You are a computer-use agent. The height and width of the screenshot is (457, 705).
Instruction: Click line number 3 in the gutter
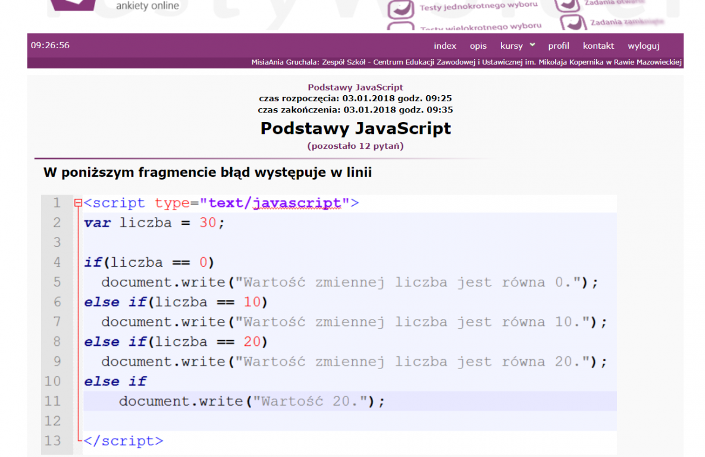click(x=57, y=242)
